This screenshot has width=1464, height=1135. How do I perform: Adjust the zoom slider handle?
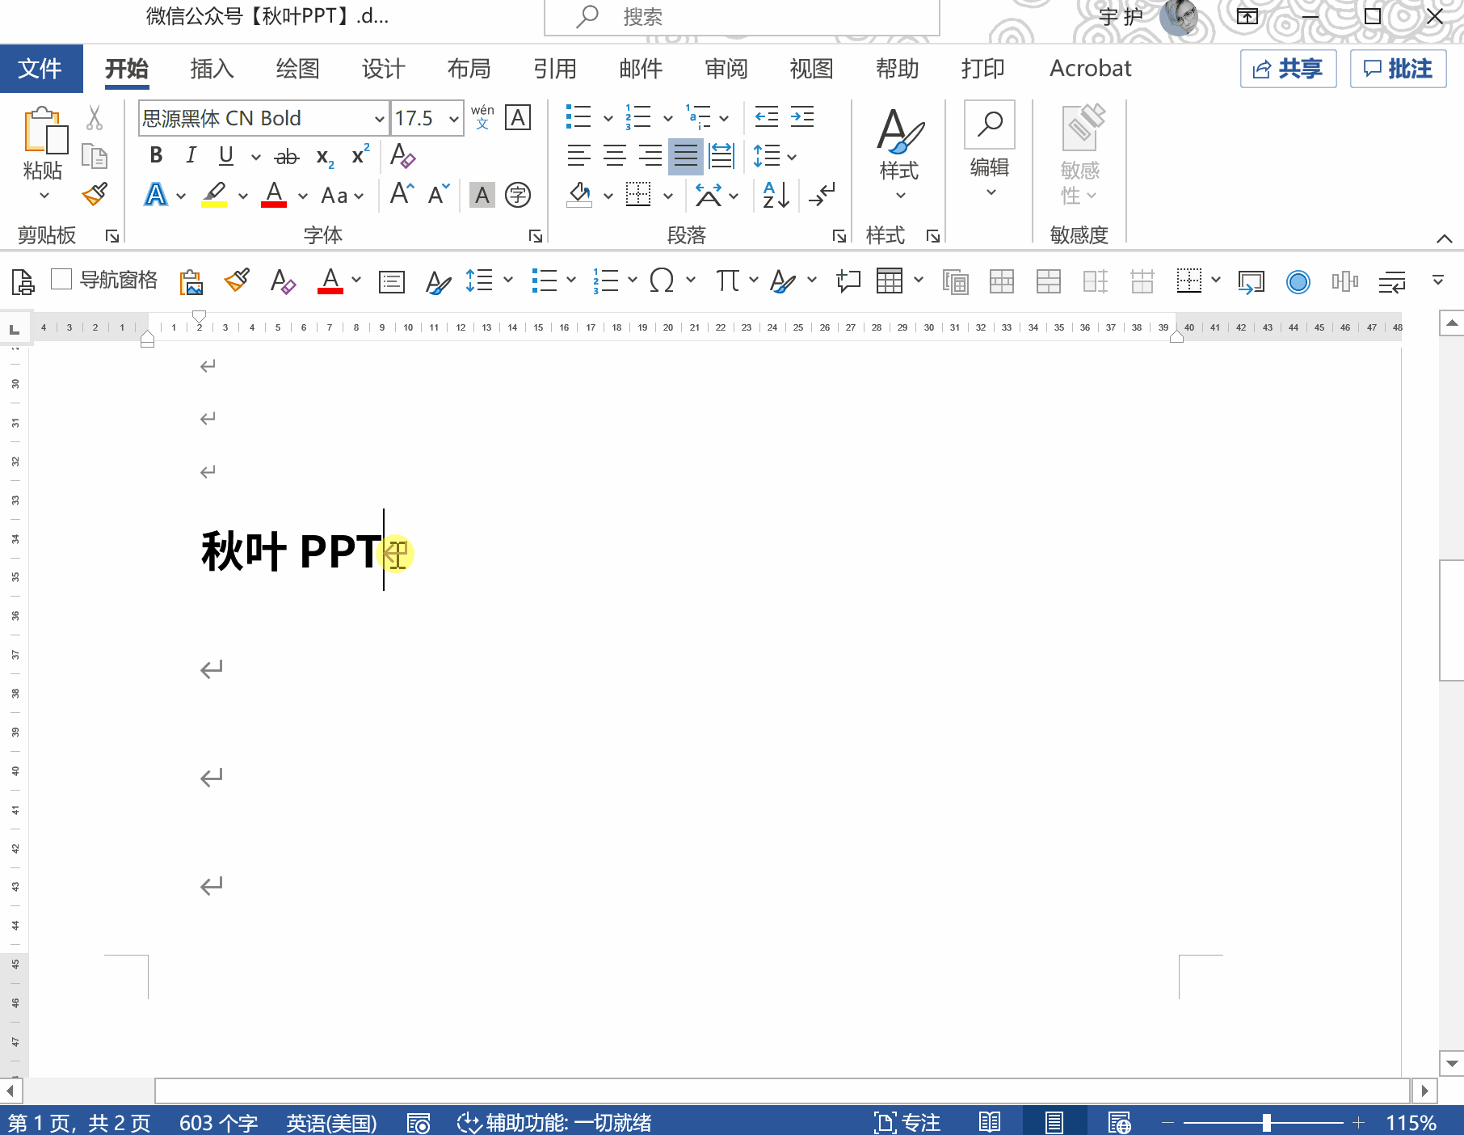pos(1267,1122)
